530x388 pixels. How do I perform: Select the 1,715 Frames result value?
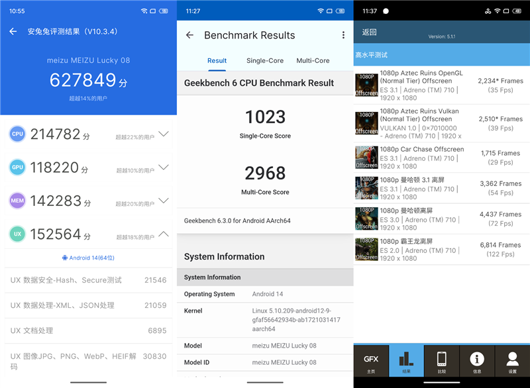tap(500, 154)
